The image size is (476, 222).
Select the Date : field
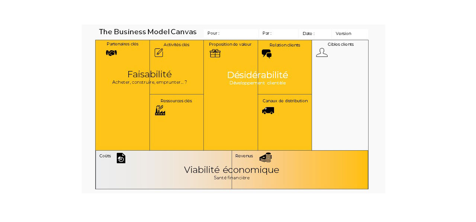pyautogui.click(x=315, y=33)
